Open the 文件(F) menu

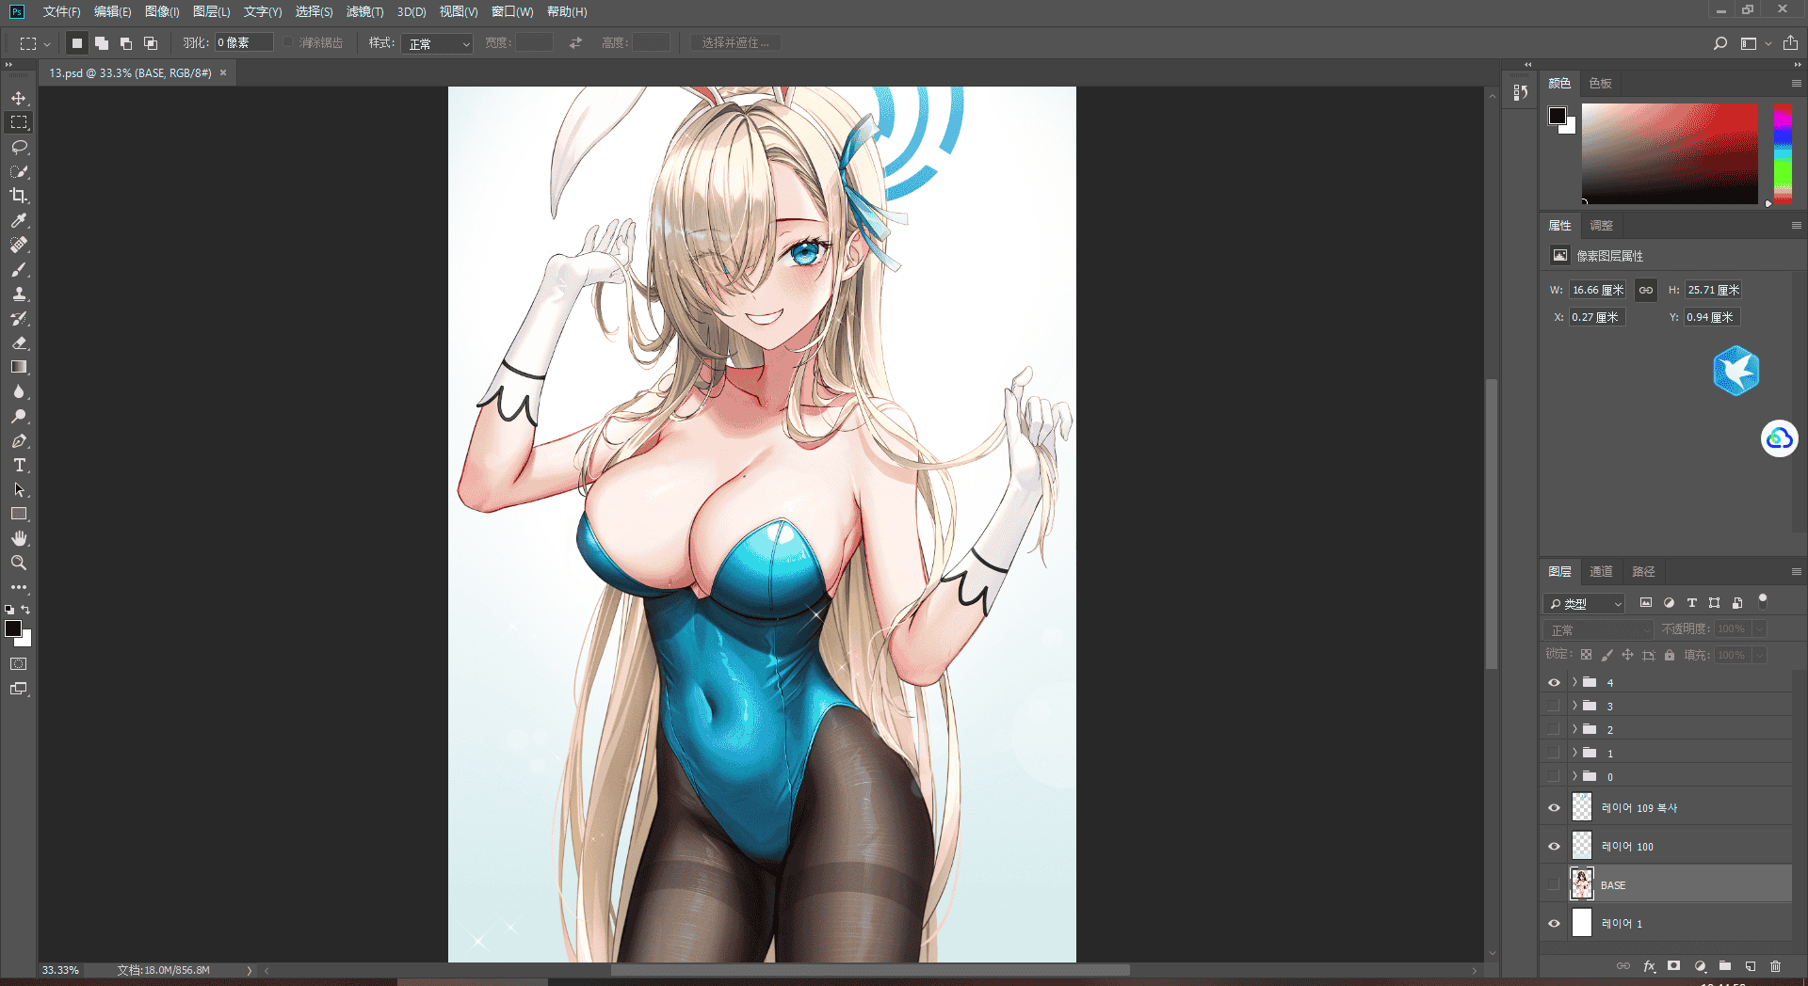click(x=61, y=11)
